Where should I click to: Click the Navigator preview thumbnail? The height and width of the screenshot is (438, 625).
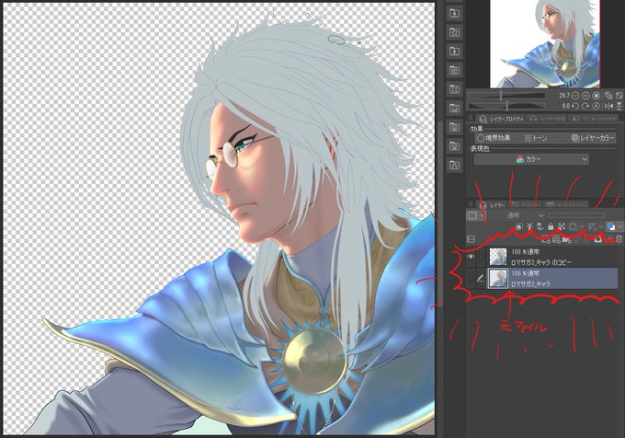(544, 44)
